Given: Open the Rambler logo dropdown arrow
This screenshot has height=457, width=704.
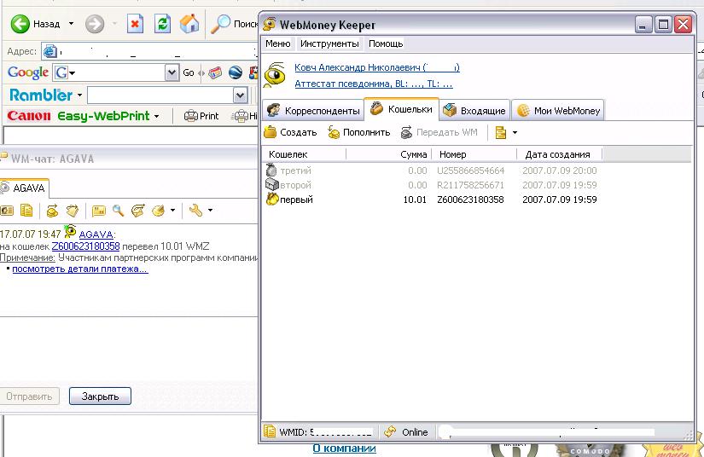Looking at the screenshot, I should pyautogui.click(x=79, y=95).
